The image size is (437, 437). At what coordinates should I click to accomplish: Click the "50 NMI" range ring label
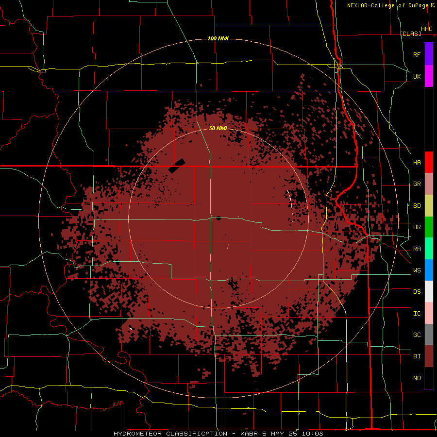pyautogui.click(x=218, y=128)
